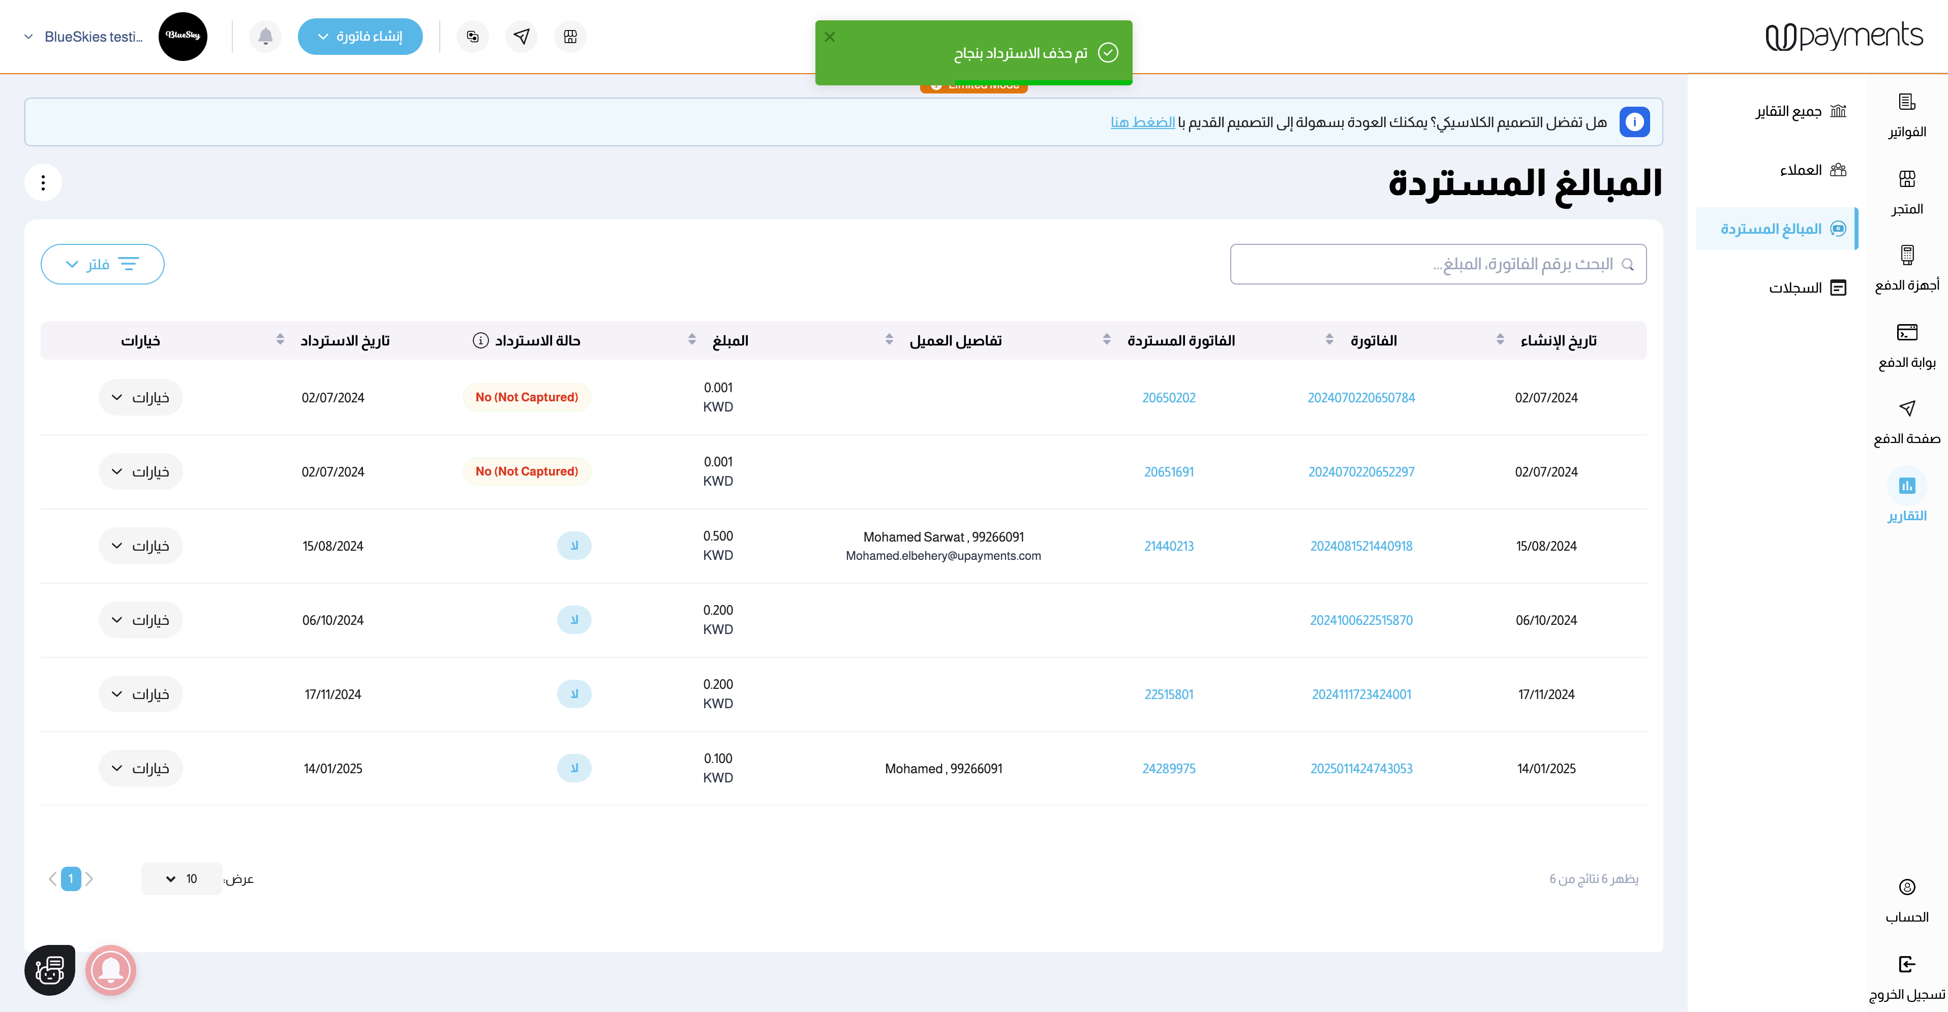The image size is (1948, 1012).
Task: Open the chatbot assistant icon
Action: [50, 970]
